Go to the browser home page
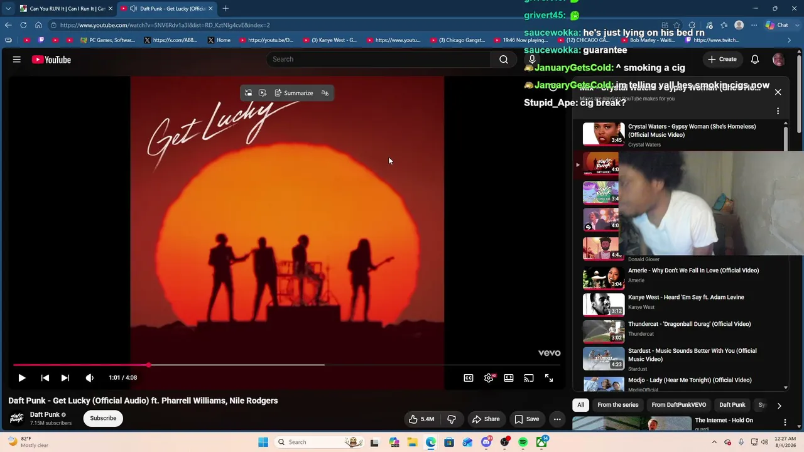Image resolution: width=804 pixels, height=452 pixels. pos(38,25)
